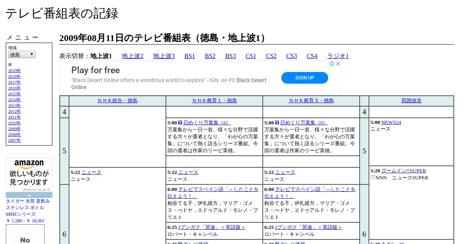
Task: Click the Amazon logo in the sidebar ad
Action: (29, 164)
